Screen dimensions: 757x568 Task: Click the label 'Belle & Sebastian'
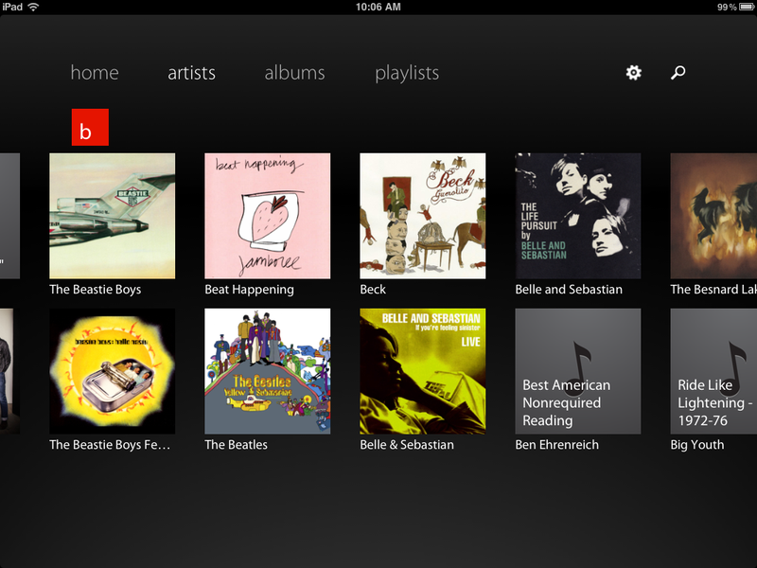pyautogui.click(x=407, y=444)
